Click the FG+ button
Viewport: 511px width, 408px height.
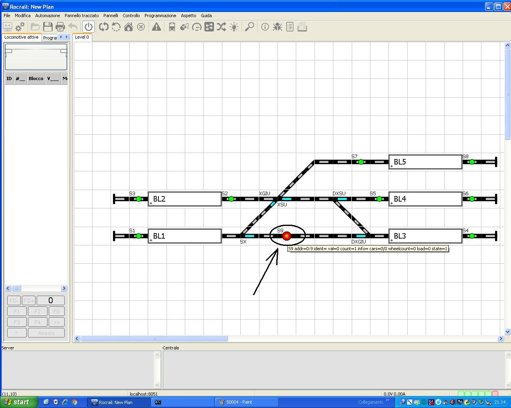pos(29,300)
